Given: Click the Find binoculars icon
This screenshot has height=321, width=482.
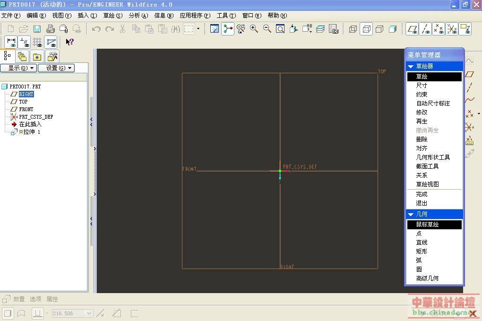Looking at the screenshot, I should (175, 29).
